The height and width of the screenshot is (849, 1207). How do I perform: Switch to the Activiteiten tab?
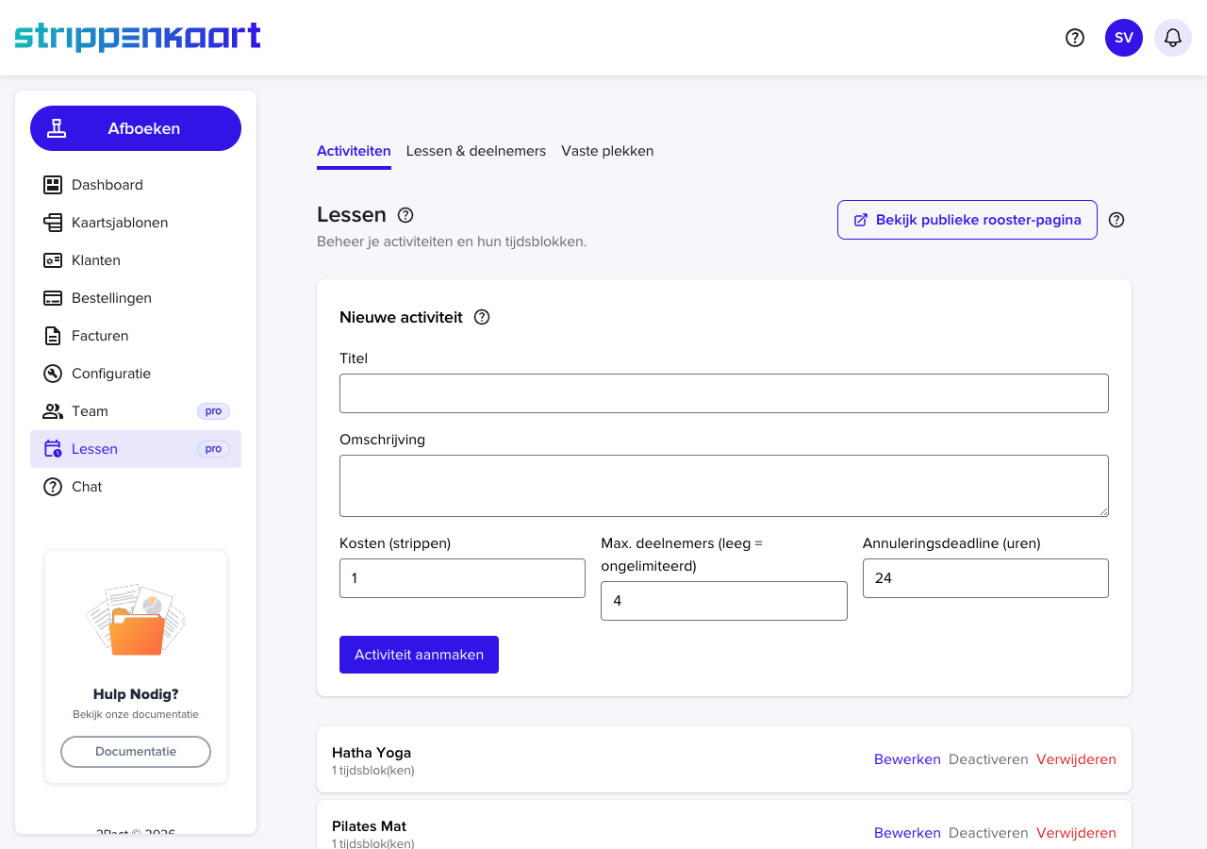click(354, 151)
